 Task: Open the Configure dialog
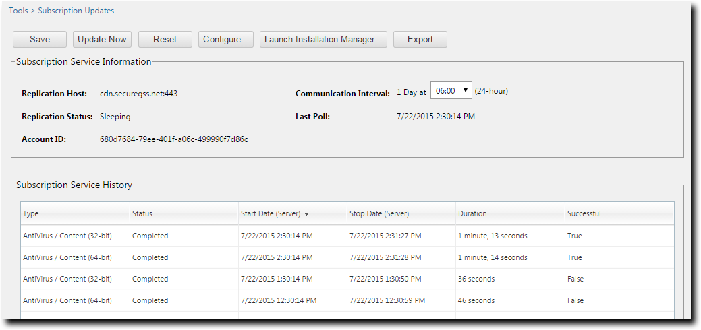pyautogui.click(x=225, y=39)
